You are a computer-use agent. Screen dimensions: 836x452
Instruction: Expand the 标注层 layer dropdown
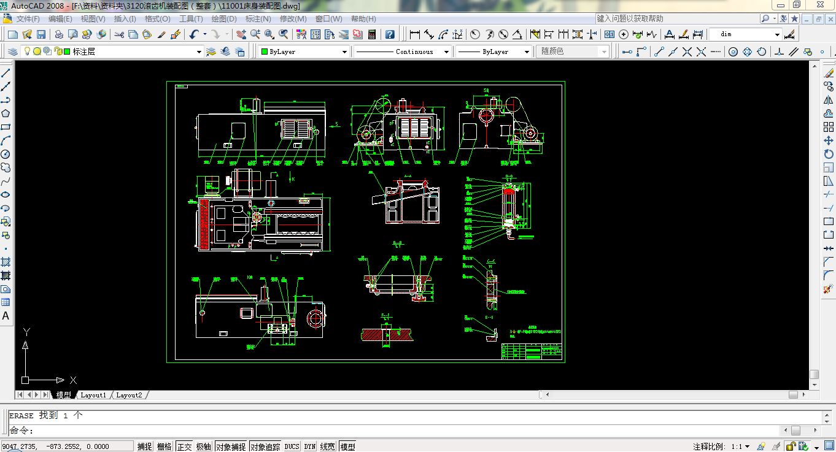point(199,52)
